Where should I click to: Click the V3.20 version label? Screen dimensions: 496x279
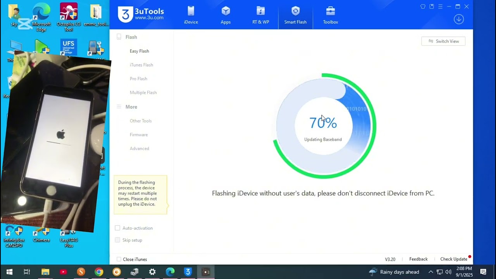[x=390, y=259]
